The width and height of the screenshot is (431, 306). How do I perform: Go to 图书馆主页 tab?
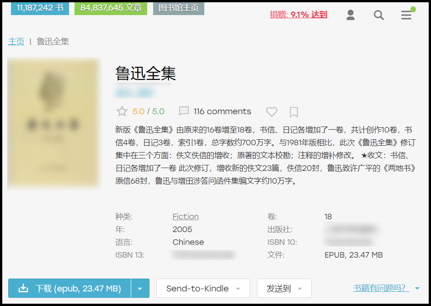[178, 8]
